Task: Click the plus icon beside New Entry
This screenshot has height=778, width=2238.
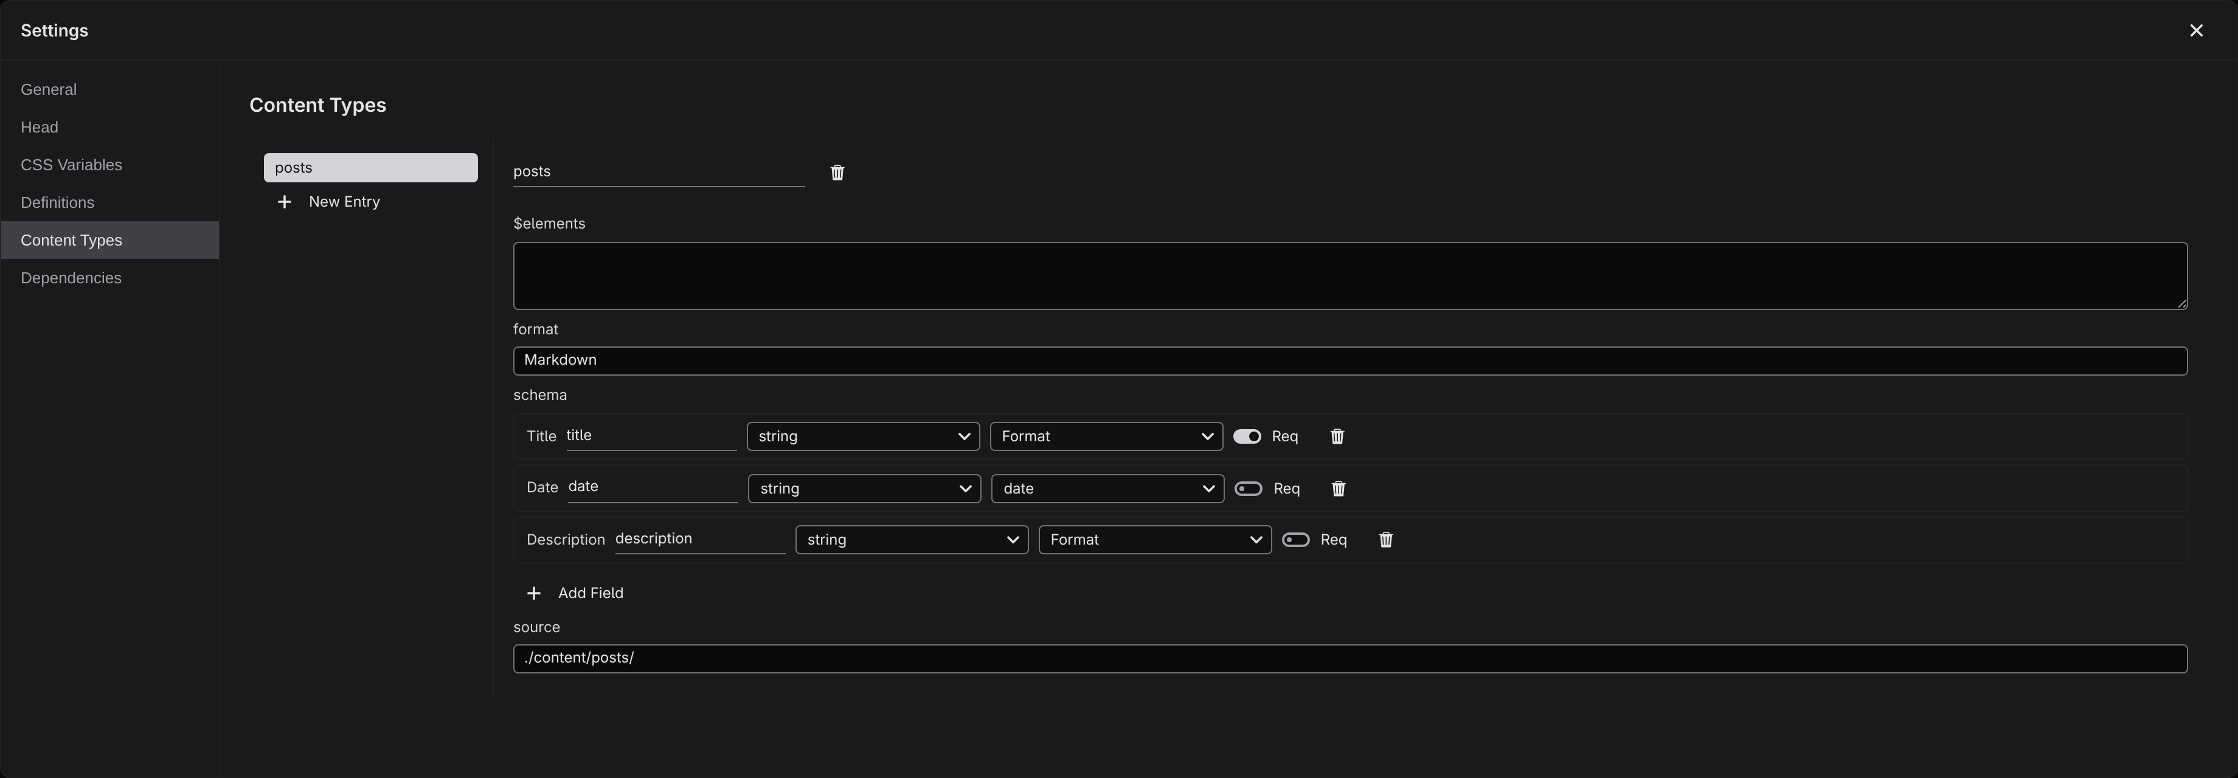Action: tap(284, 201)
